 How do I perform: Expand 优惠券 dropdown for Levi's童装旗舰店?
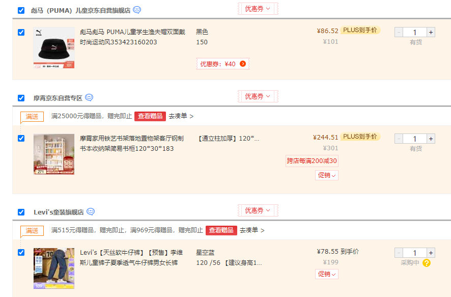click(258, 210)
